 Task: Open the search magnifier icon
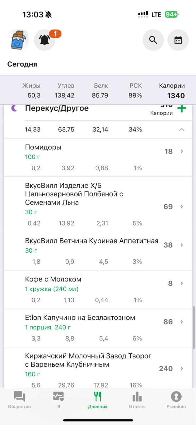[153, 40]
